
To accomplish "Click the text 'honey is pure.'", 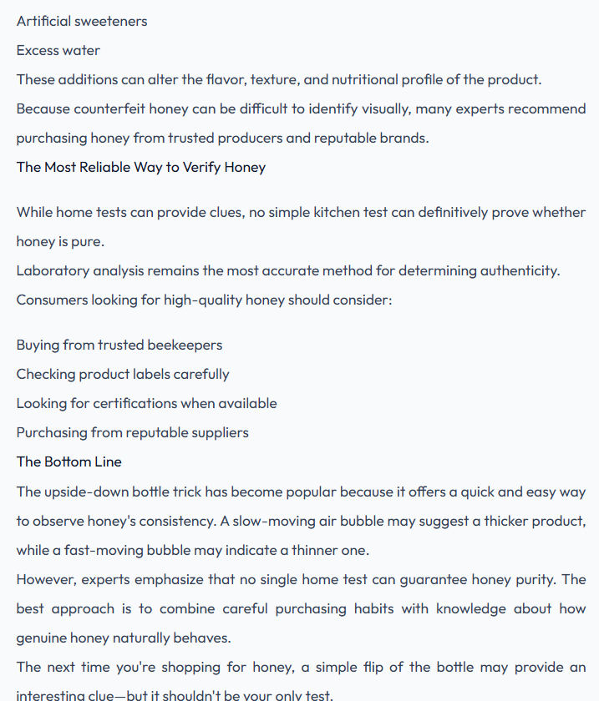I will [60, 241].
